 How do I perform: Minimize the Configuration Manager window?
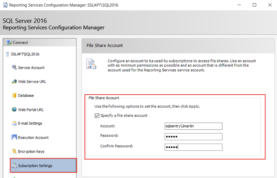(x=239, y=5)
